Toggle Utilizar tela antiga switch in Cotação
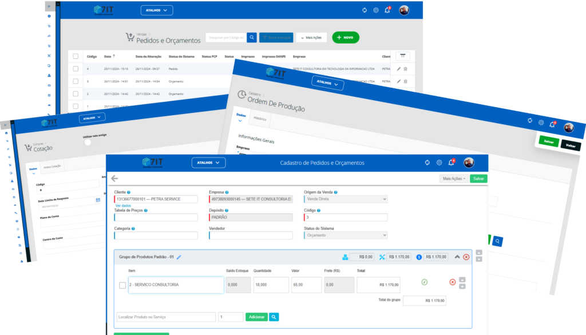Image resolution: width=586 pixels, height=335 pixels. pos(88,142)
